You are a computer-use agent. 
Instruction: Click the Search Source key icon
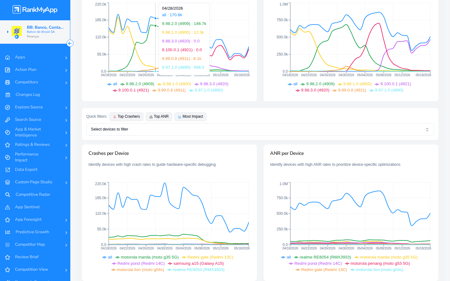point(7,120)
